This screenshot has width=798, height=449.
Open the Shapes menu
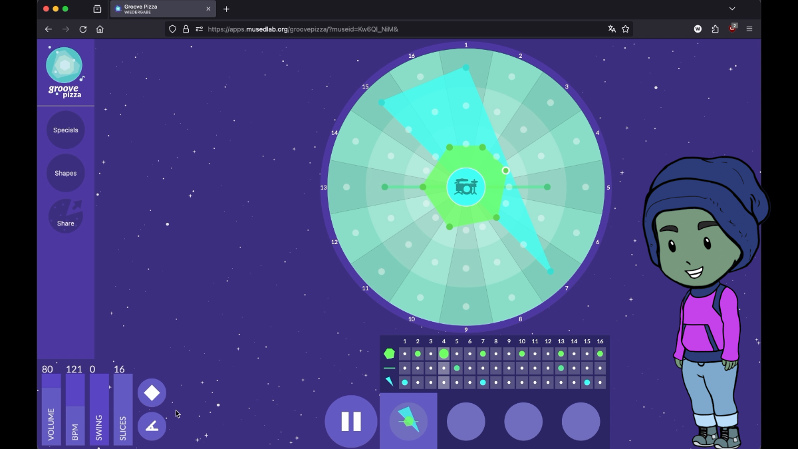pos(66,173)
